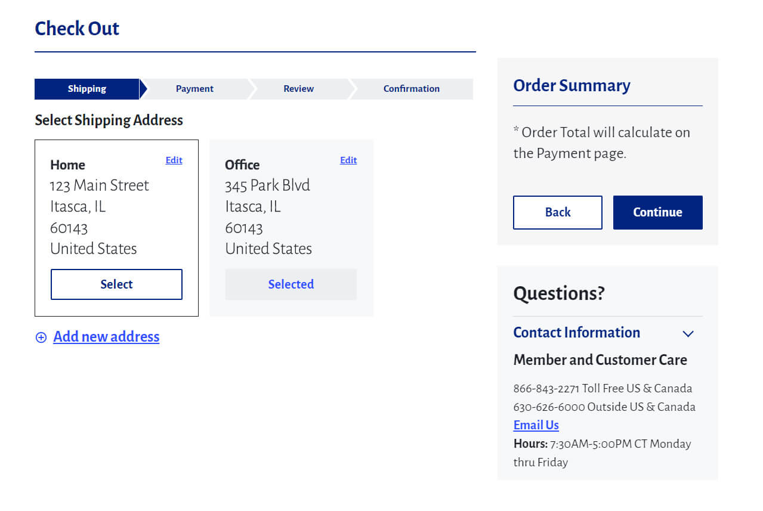
Task: Edit the Home address
Action: click(174, 160)
